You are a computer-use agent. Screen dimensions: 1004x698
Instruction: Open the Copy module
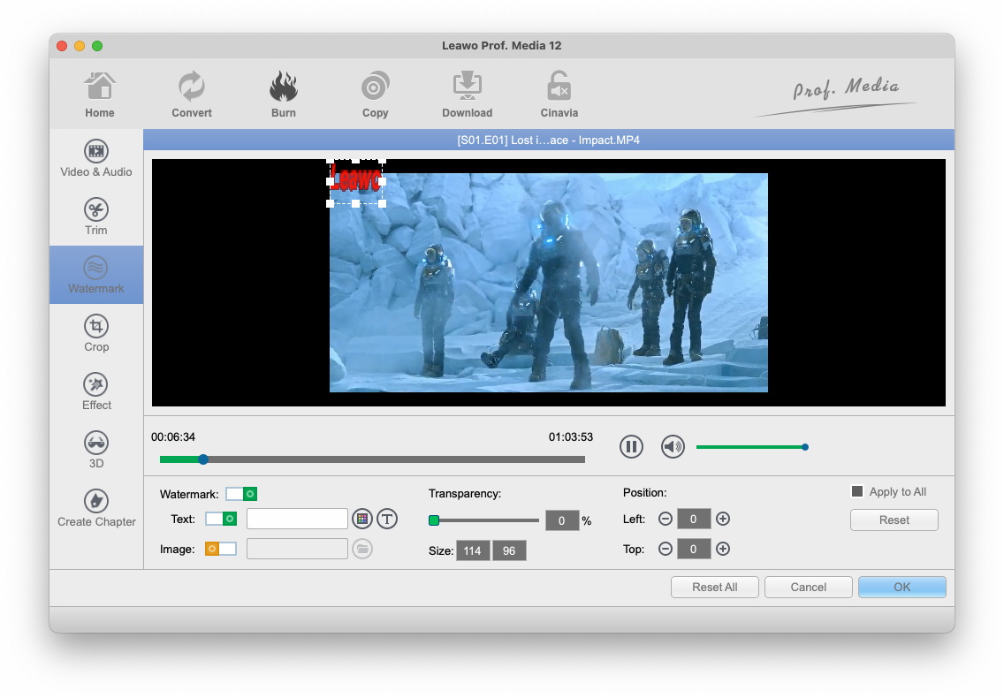(375, 95)
